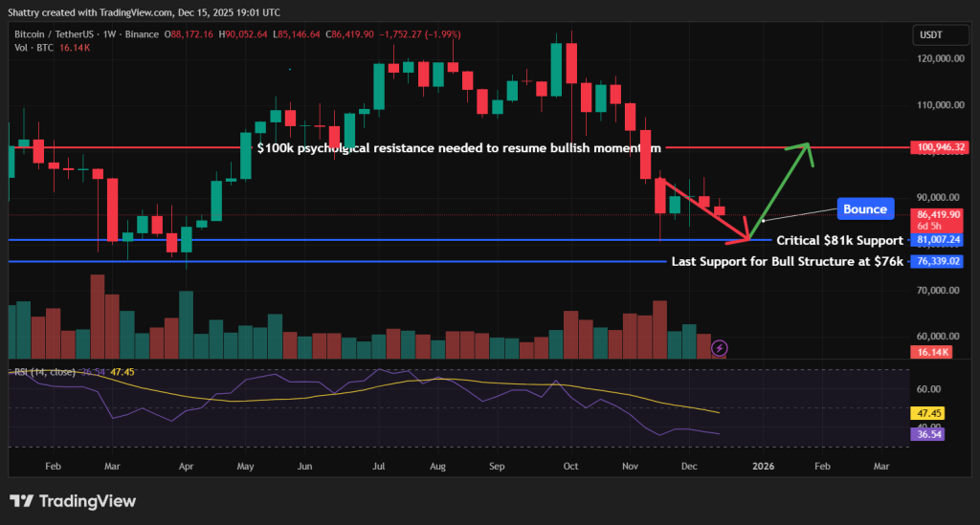
Task: Click the purple lightning bolt event icon
Action: (x=720, y=348)
